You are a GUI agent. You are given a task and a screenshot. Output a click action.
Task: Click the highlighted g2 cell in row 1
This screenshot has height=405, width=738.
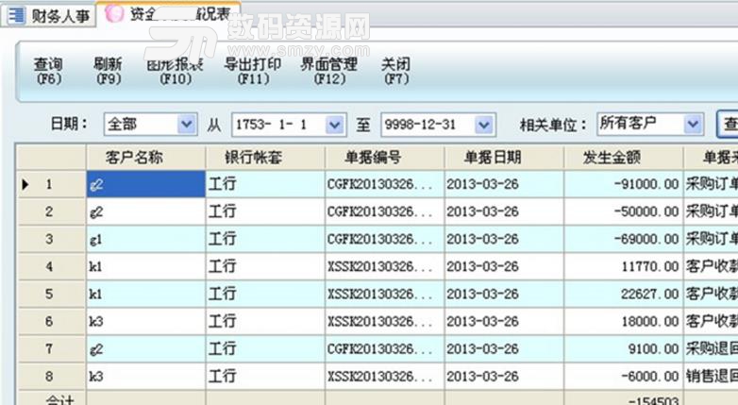[x=146, y=184]
